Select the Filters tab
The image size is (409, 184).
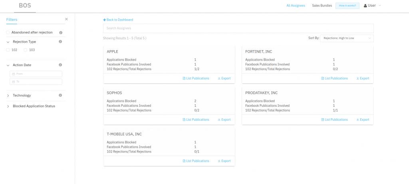tap(12, 20)
